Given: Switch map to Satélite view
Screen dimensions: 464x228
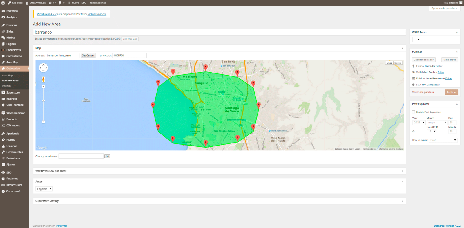Looking at the screenshot, I should 398,63.
